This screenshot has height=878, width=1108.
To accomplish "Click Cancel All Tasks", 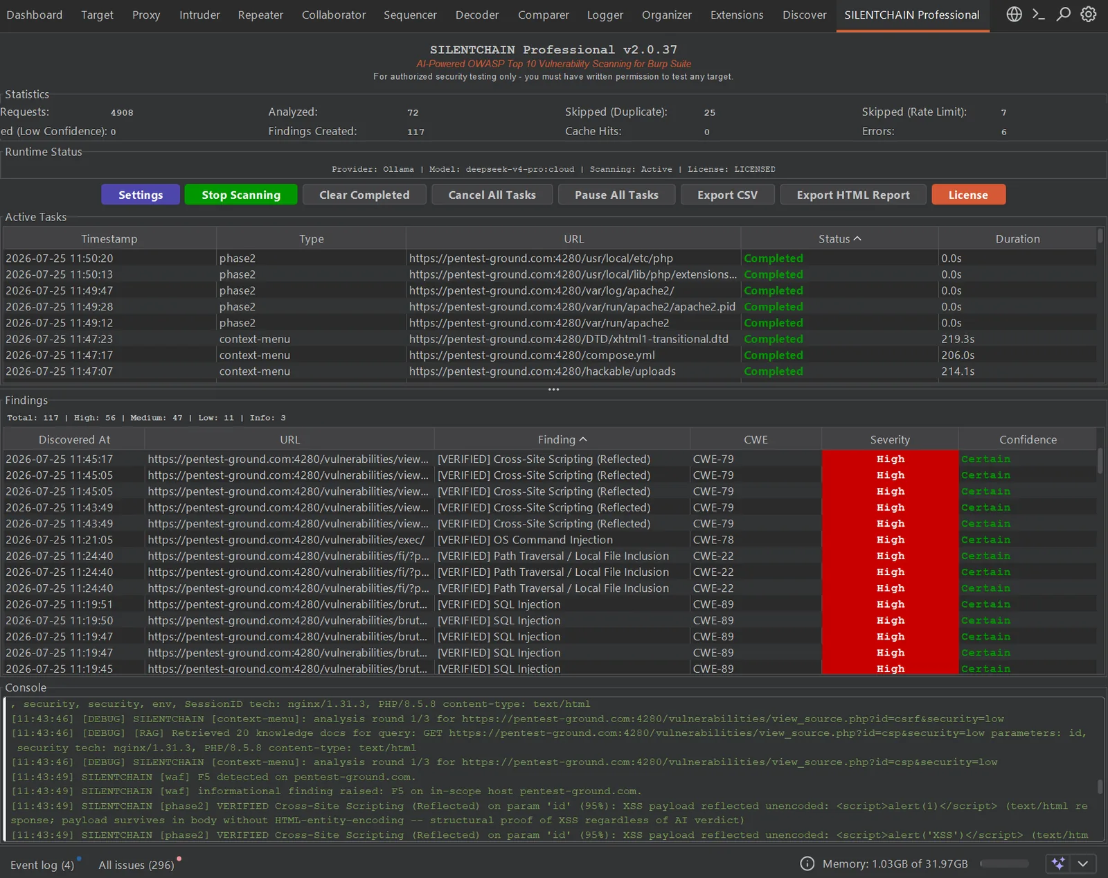I will 492,195.
